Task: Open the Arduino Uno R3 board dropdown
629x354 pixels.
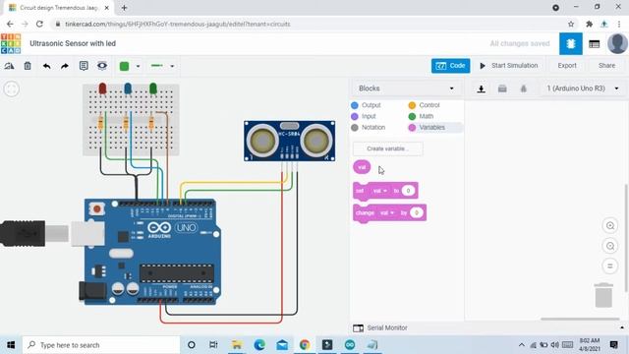Action: (583, 88)
